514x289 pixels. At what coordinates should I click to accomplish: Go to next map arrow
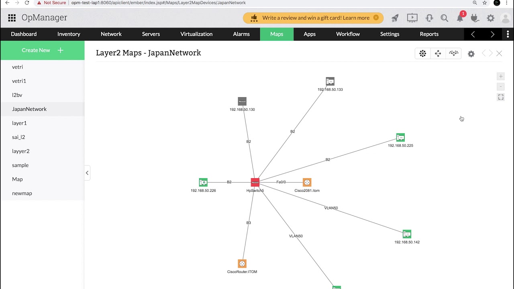491,53
